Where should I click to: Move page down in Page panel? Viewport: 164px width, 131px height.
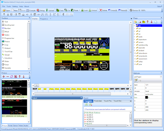pyautogui.click(x=152, y=22)
